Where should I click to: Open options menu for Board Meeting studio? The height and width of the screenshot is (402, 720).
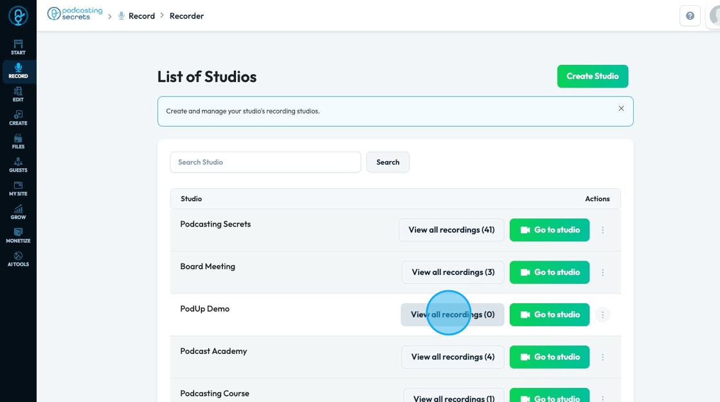pyautogui.click(x=602, y=272)
